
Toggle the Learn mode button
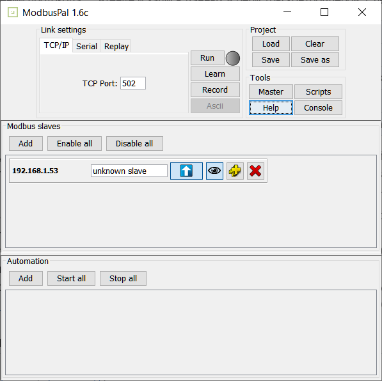(x=215, y=74)
